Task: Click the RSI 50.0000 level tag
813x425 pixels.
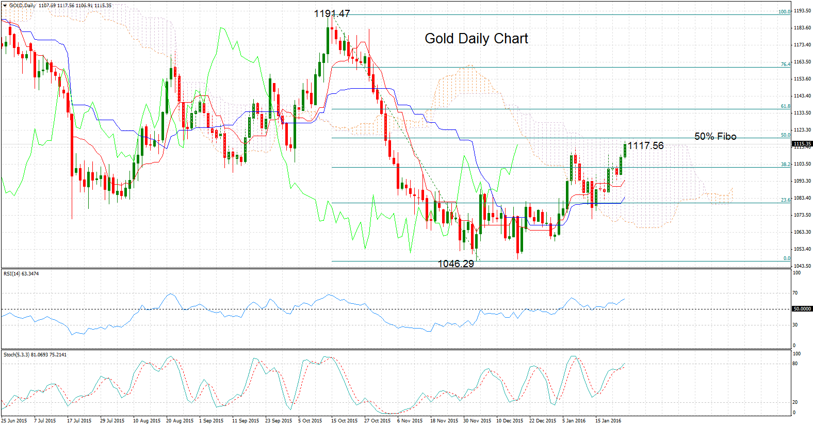Action: point(802,308)
